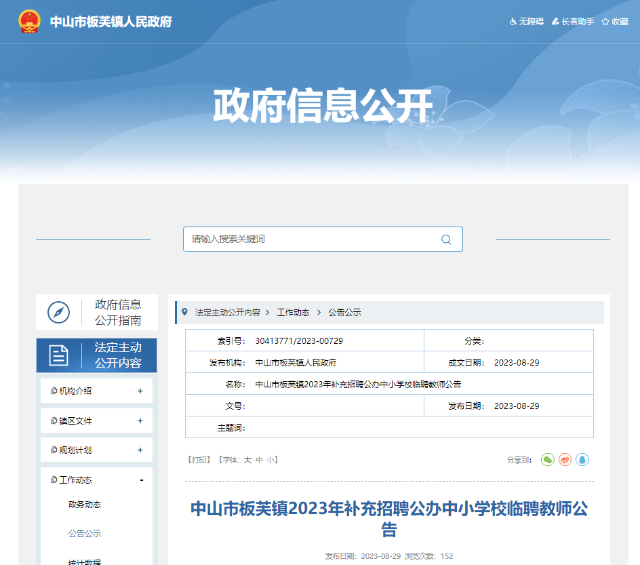This screenshot has height=565, width=640.
Task: Click 收藏 to bookmark the site
Action: tap(615, 22)
